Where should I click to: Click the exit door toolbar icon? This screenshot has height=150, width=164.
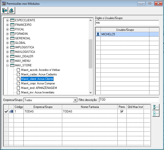[5, 11]
